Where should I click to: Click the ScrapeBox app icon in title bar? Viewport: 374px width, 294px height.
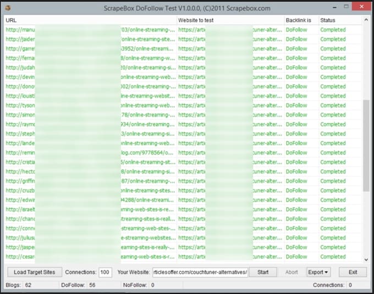click(x=8, y=8)
